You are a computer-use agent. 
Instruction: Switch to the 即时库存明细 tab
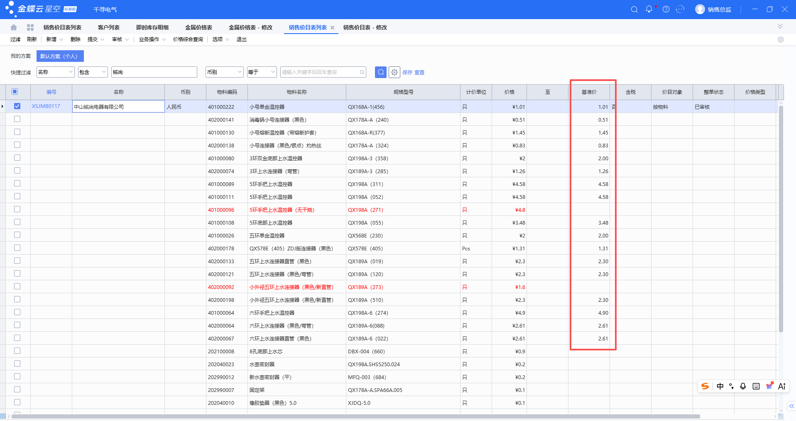click(152, 27)
